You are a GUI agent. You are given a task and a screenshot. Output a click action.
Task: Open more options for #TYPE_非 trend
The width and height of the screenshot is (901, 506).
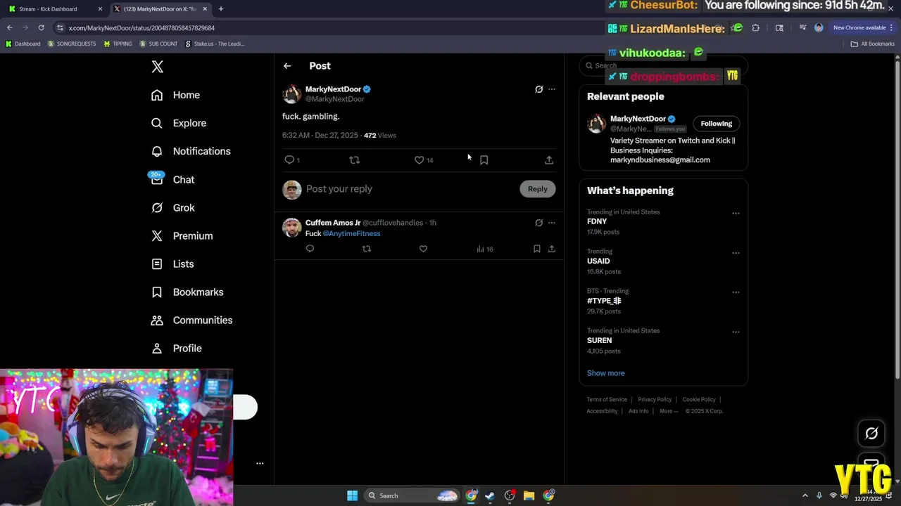coord(736,292)
